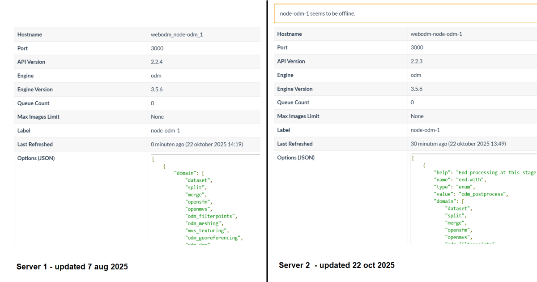Click the "dataset" entry in the Server 2 JSON

[x=458, y=209]
